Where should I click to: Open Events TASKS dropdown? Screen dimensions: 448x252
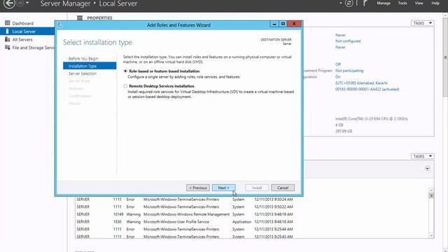click(423, 156)
